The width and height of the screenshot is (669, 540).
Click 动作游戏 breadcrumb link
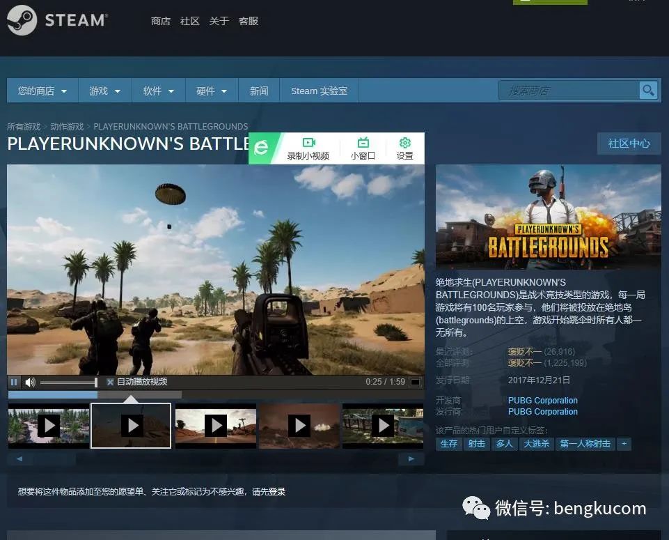click(67, 126)
